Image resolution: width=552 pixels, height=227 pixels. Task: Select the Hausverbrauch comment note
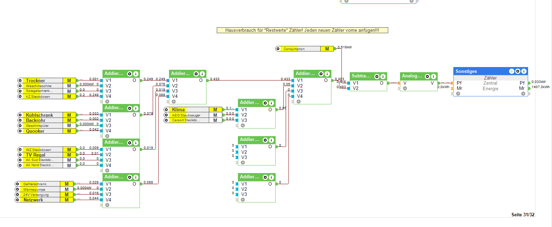pyautogui.click(x=302, y=30)
